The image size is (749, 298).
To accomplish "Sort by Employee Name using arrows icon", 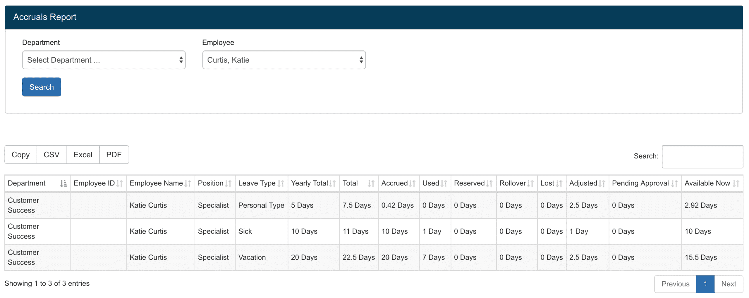I will pyautogui.click(x=188, y=183).
